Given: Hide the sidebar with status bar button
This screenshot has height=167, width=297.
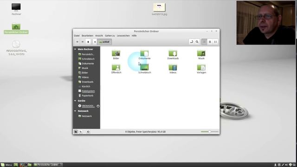Looking at the screenshot, I should coord(88,132).
